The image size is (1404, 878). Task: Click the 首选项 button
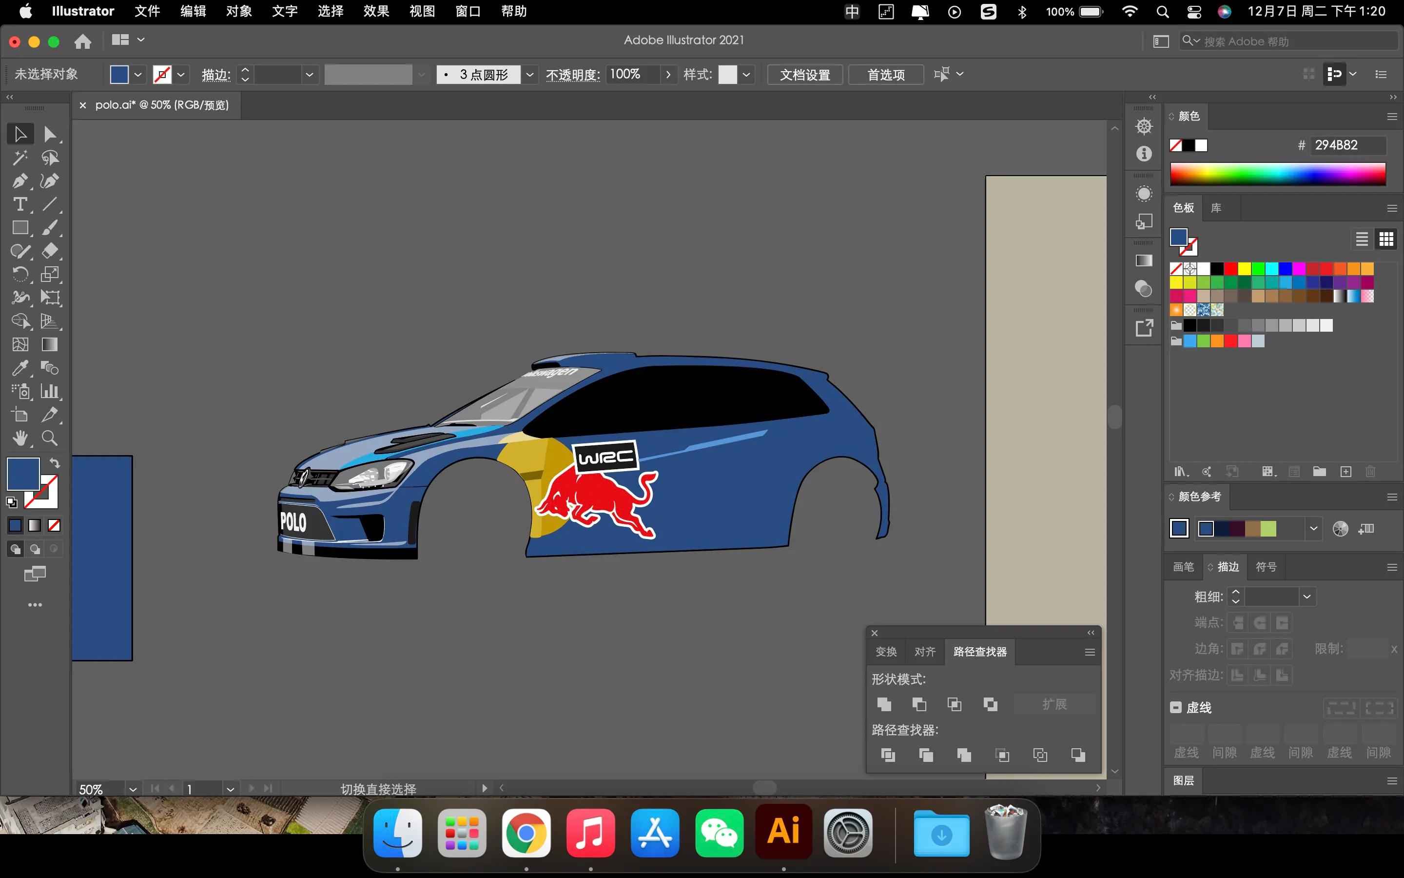(886, 74)
